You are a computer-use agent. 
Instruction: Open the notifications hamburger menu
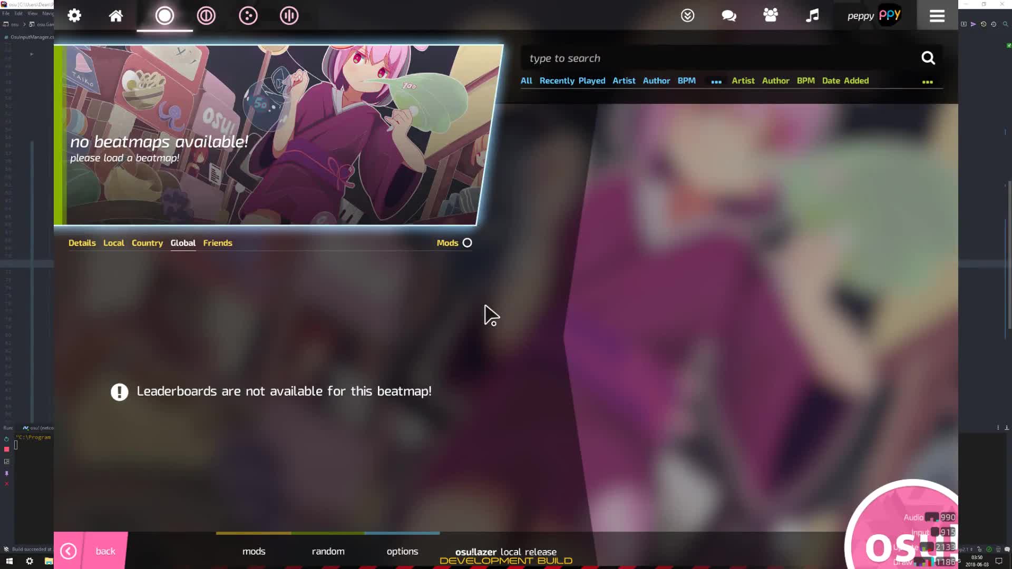937,16
